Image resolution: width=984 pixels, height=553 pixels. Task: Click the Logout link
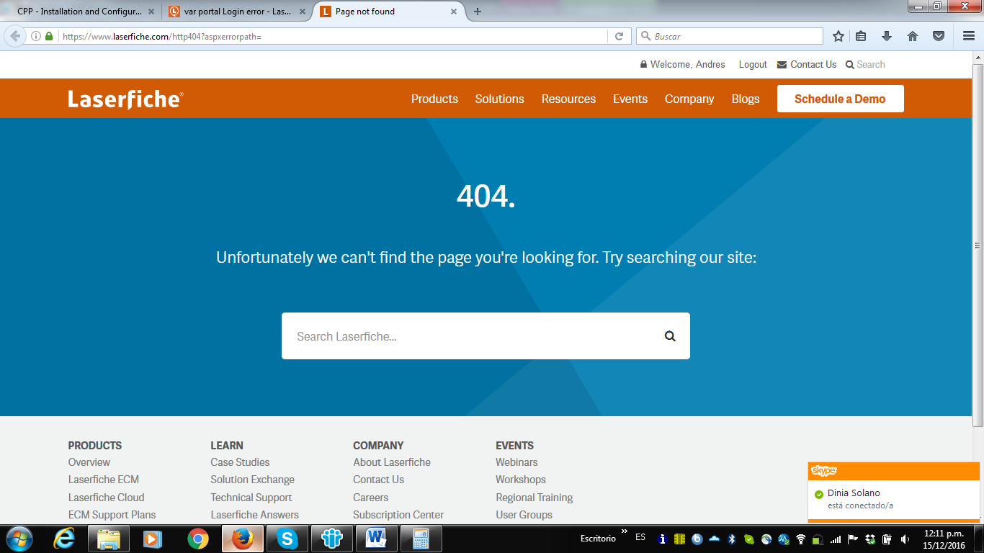click(x=753, y=64)
